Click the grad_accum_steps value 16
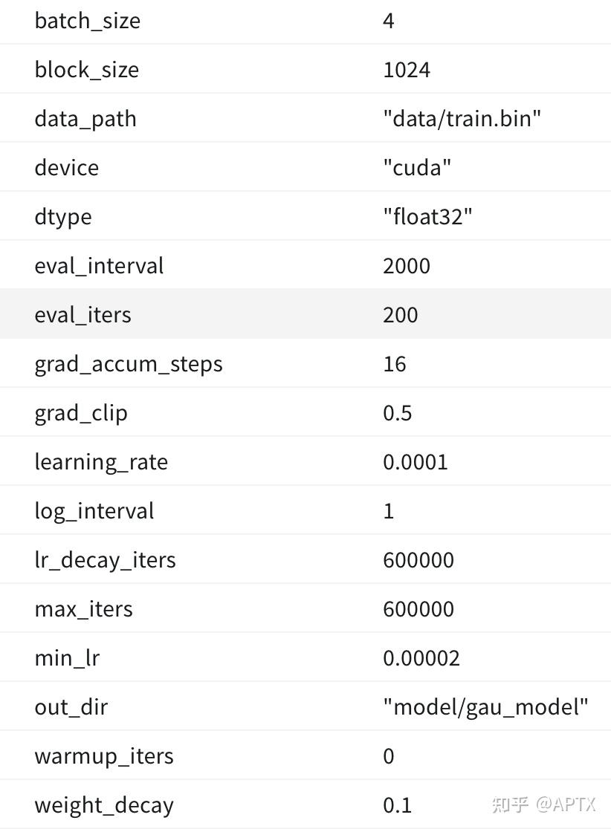The width and height of the screenshot is (611, 829). pos(395,364)
